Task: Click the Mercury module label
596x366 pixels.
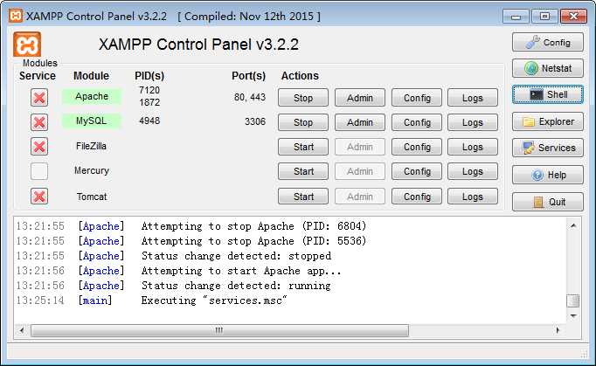Action: (x=92, y=170)
